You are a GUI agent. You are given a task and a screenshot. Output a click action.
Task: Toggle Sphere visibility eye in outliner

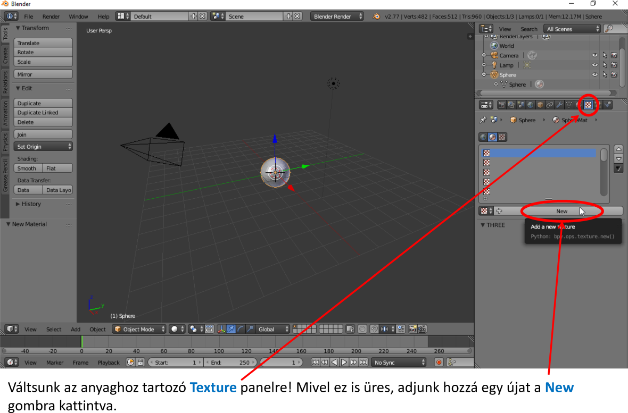tap(595, 75)
